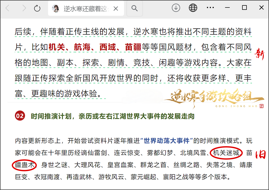Image resolution: width=269 pixels, height=190 pixels.
Task: Open the three-dot more menu
Action: [x=210, y=8]
